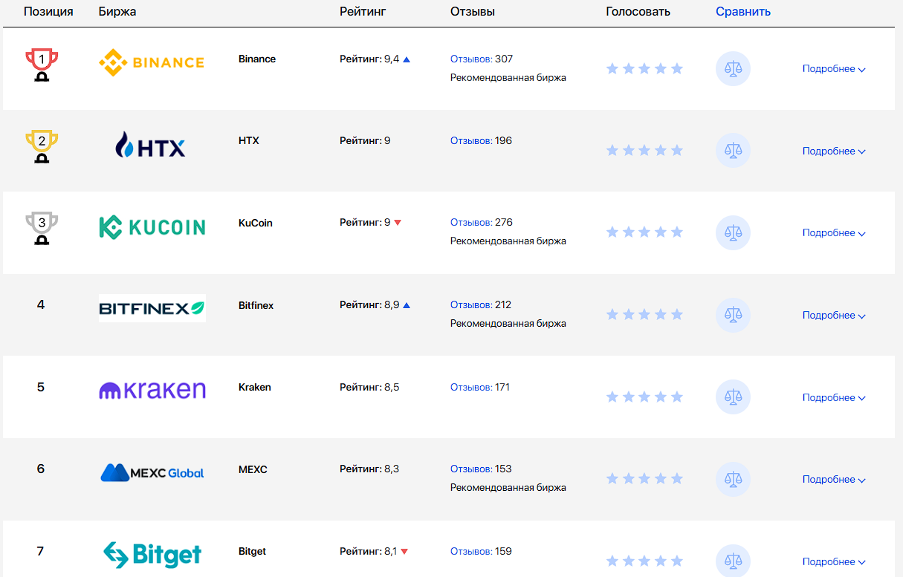Click the compare scales icon for MEXC
Image resolution: width=903 pixels, height=577 pixels.
[733, 479]
